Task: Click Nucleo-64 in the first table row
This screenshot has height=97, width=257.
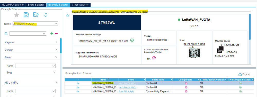Action: point(151,83)
